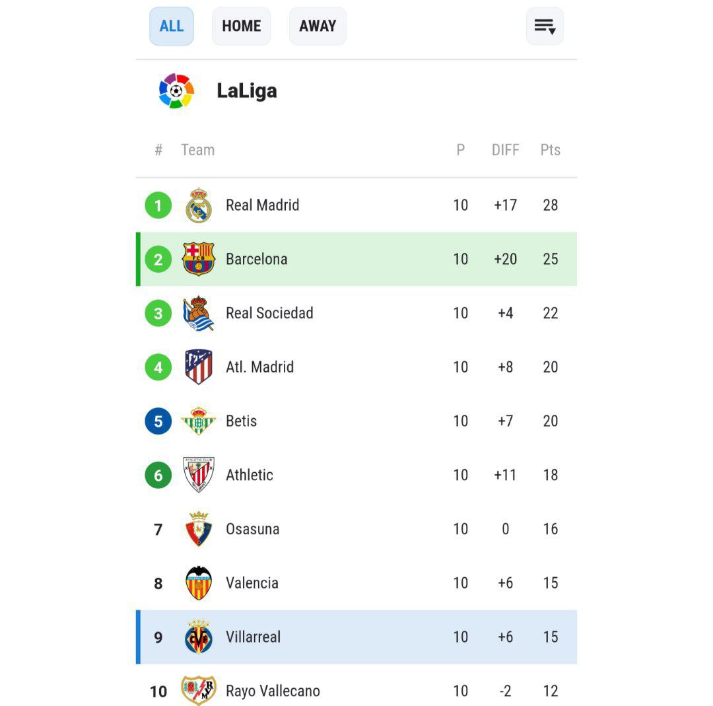The height and width of the screenshot is (706, 713).
Task: Click the Barcelona club crest
Action: 199,259
